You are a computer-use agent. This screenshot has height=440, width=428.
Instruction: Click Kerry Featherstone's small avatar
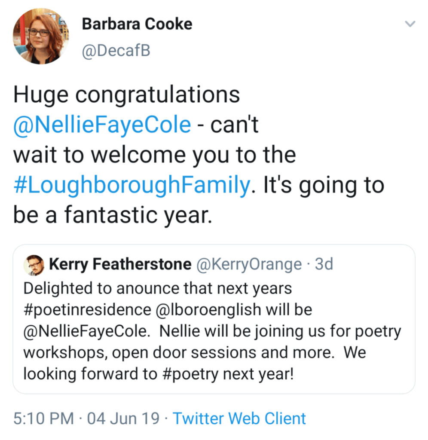pyautogui.click(x=34, y=266)
